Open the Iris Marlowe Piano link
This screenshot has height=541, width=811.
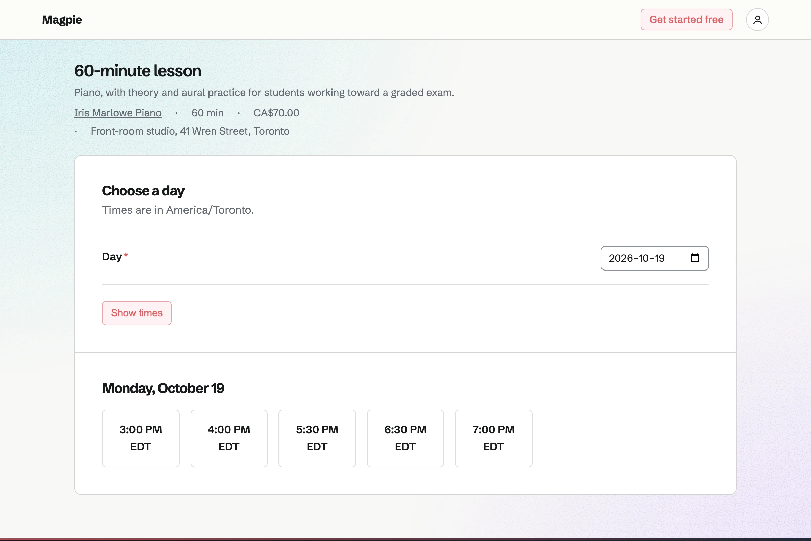click(x=118, y=113)
